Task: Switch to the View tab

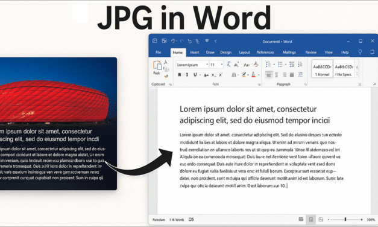Action: [329, 52]
